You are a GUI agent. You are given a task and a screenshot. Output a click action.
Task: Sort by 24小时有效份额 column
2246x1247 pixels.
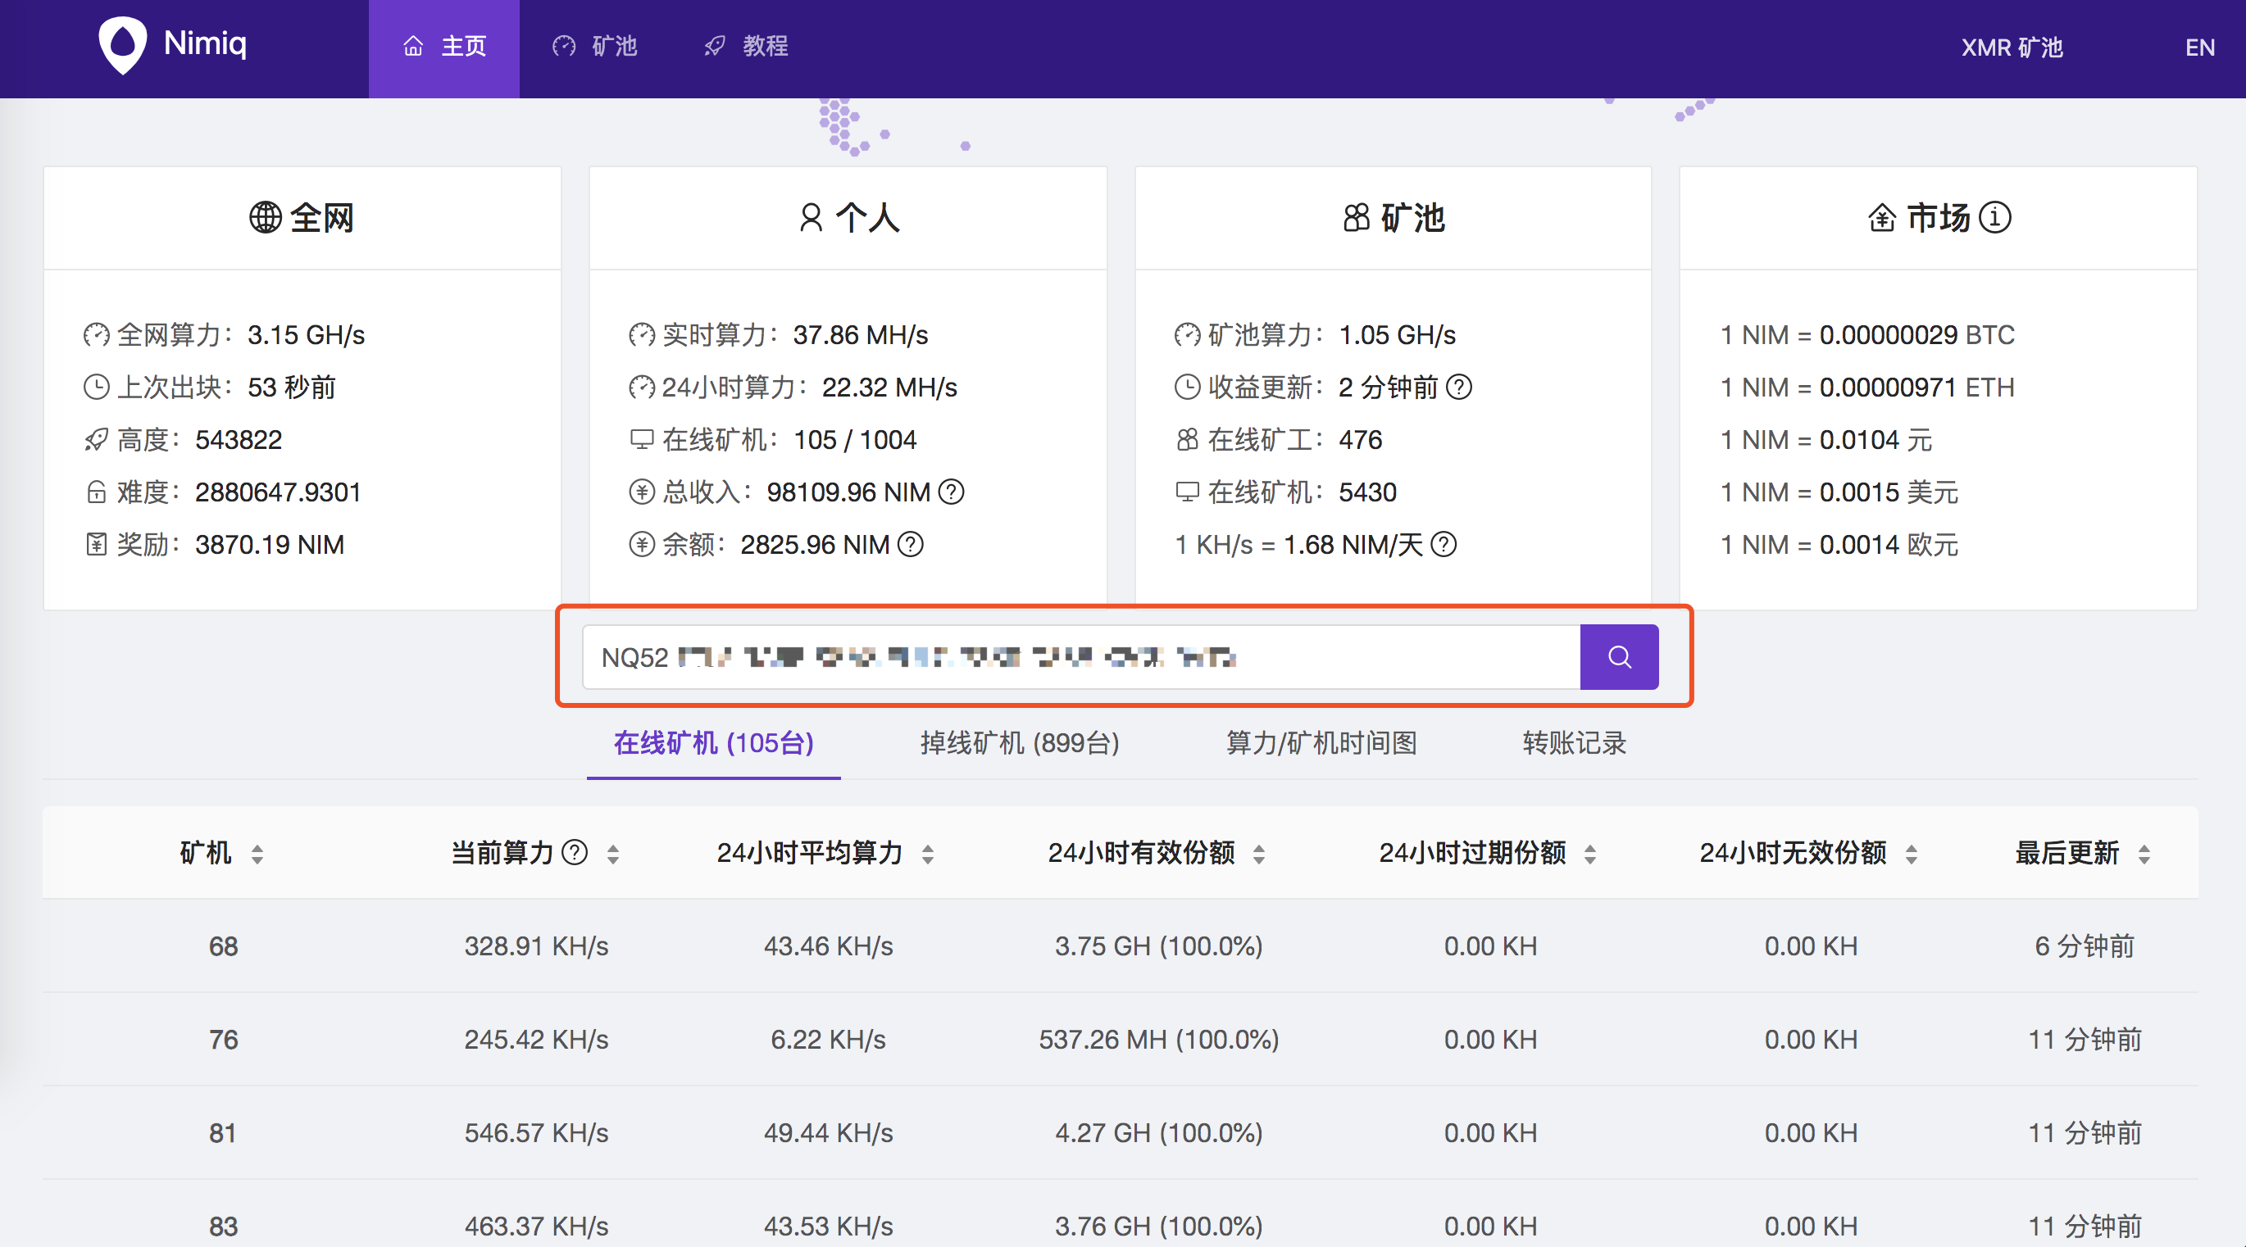pos(1259,854)
